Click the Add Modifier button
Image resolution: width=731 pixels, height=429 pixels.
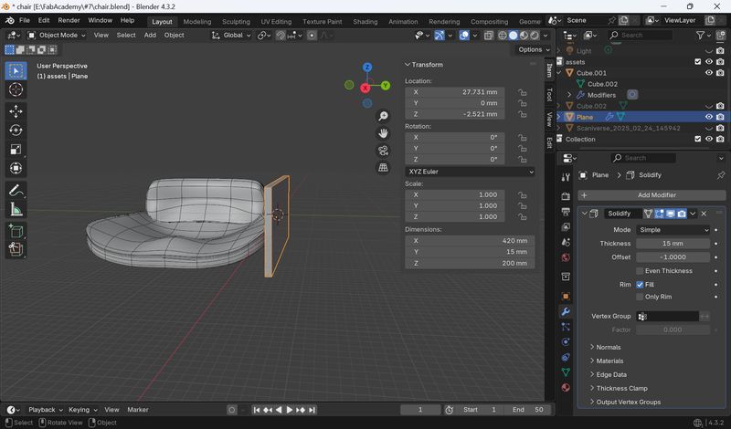tap(652, 195)
